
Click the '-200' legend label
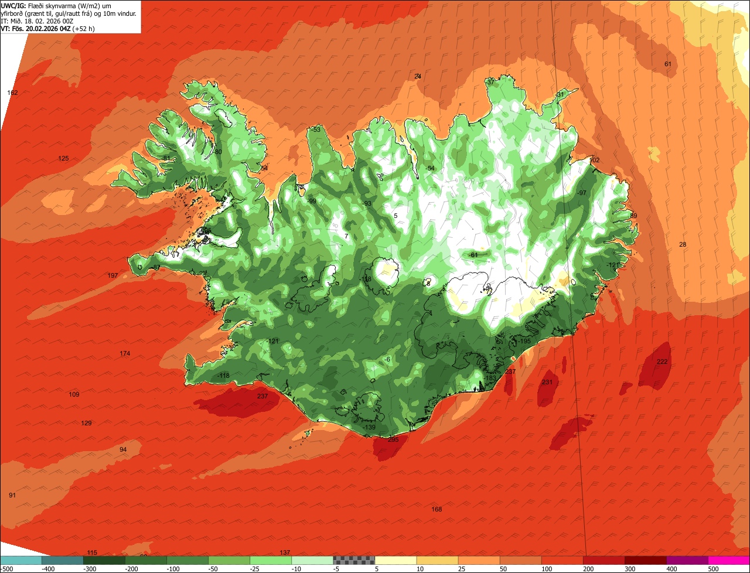(x=132, y=569)
